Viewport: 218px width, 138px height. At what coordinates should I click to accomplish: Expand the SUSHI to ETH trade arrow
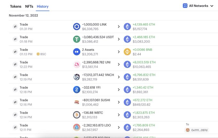coord(119,102)
